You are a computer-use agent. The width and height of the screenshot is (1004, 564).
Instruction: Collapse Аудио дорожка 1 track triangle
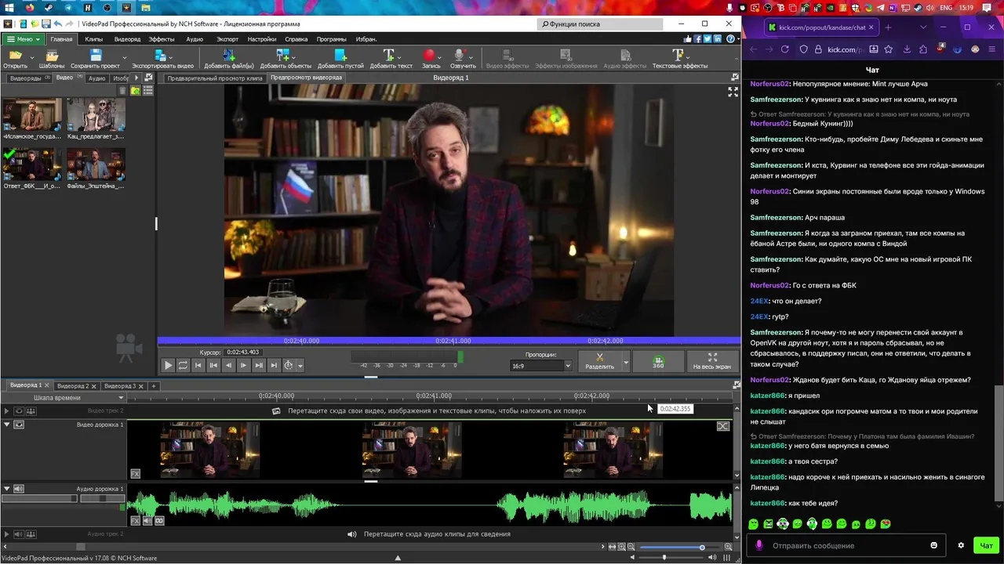6,489
